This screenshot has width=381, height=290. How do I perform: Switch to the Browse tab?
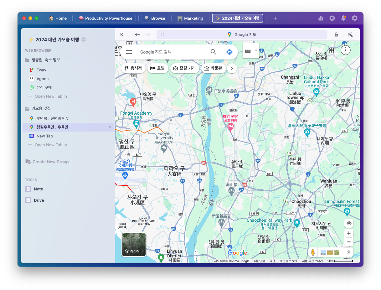155,18
